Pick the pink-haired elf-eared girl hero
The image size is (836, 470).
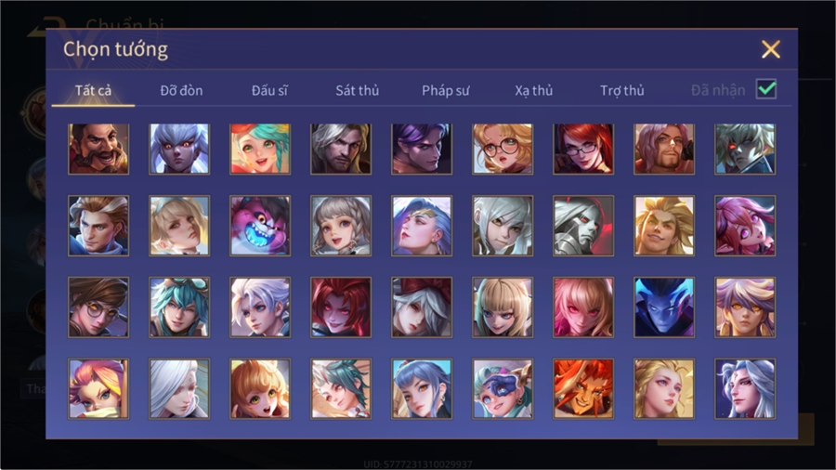pyautogui.click(x=745, y=226)
